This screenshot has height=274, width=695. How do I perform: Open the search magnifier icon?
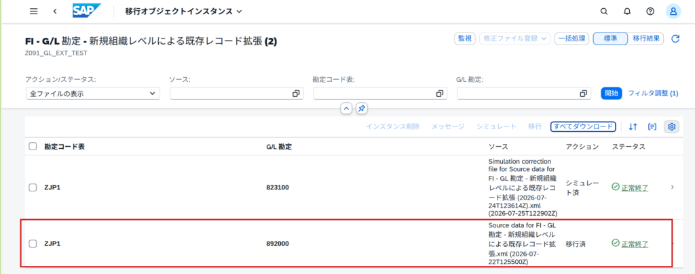[603, 12]
